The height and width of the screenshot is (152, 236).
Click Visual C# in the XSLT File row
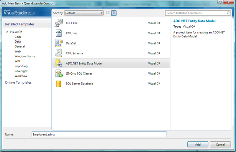[154, 23]
